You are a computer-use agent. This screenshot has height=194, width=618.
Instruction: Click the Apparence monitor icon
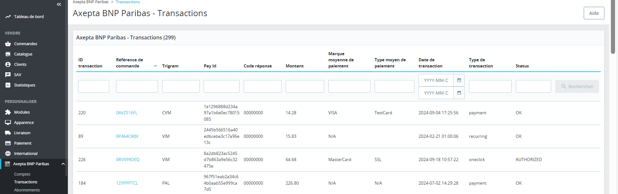click(8, 122)
